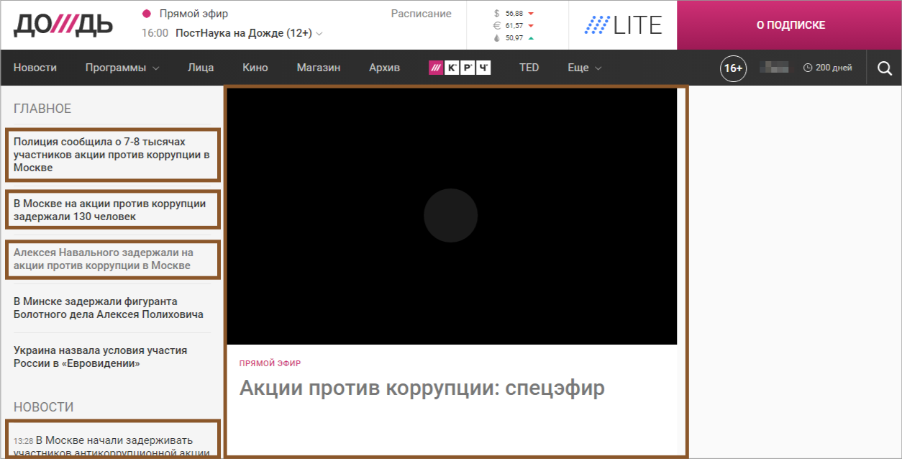Expand the Еще menu
Image resolution: width=902 pixels, height=459 pixels.
point(584,68)
